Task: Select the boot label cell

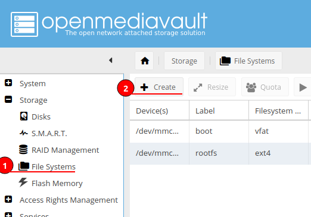Action: point(219,131)
